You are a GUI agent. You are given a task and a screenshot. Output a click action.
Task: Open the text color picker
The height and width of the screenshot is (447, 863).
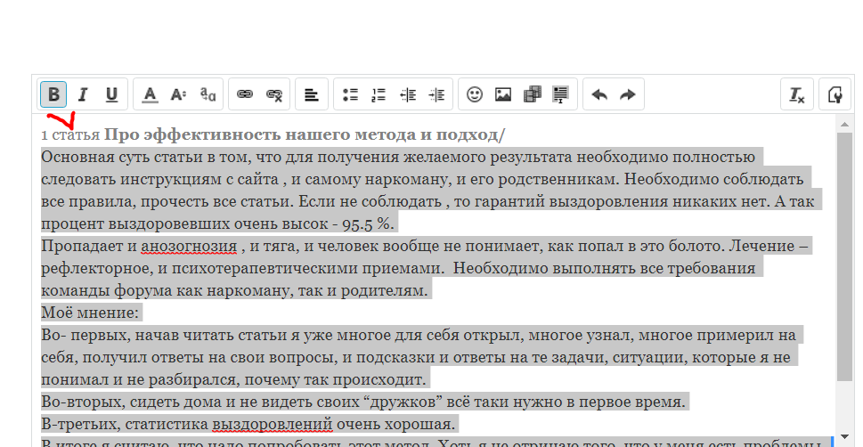click(x=150, y=94)
